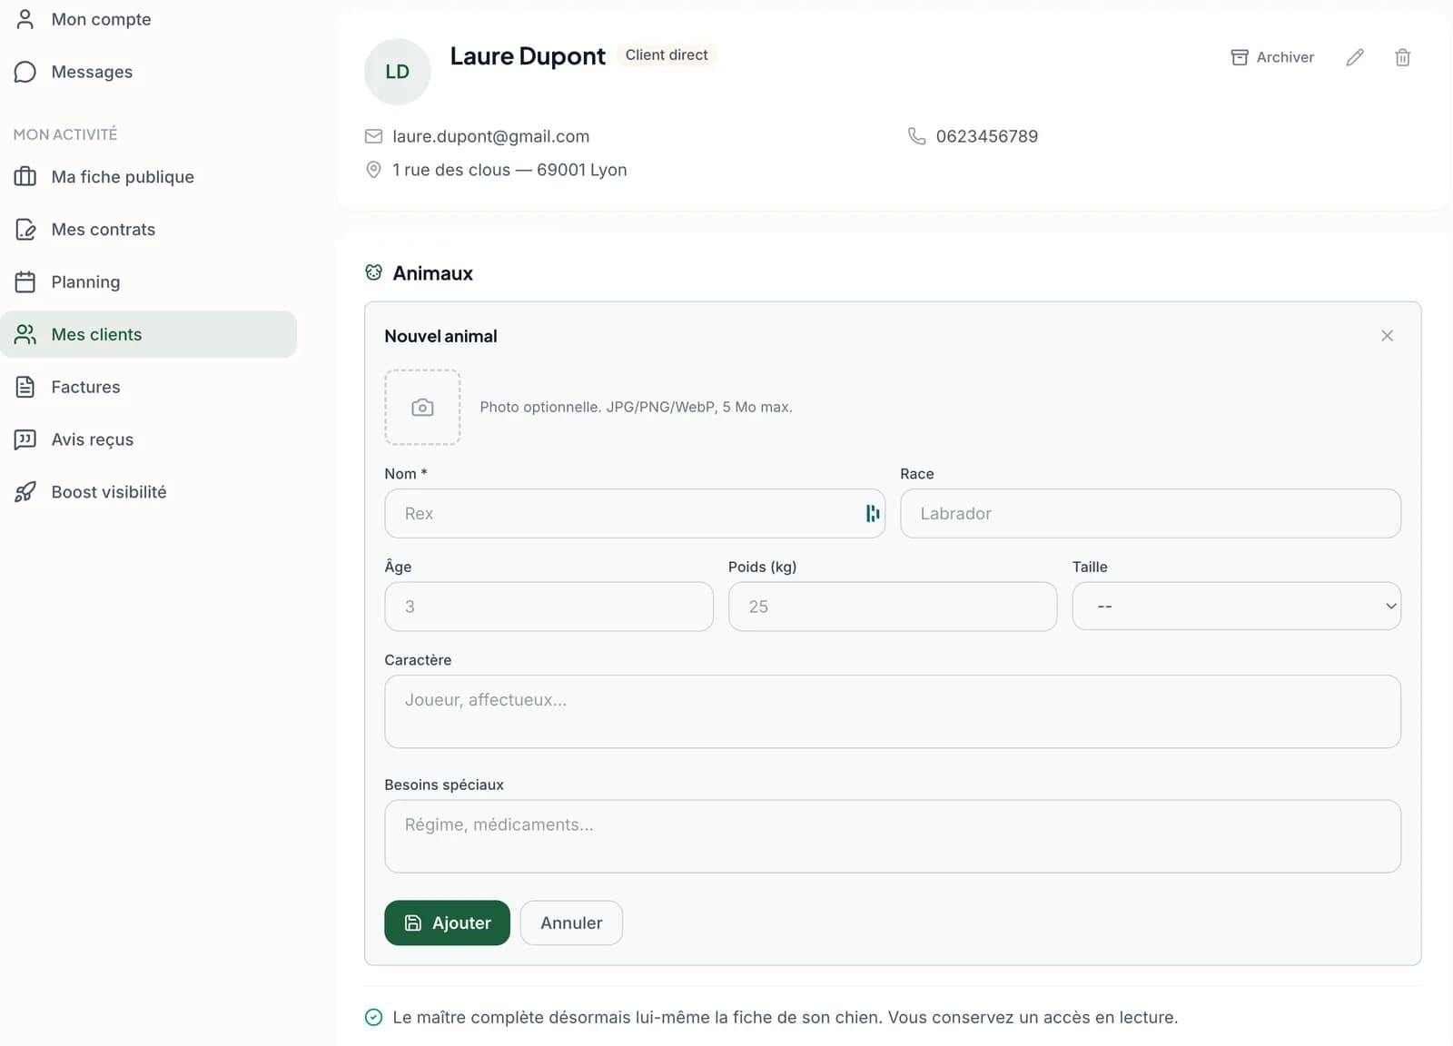The width and height of the screenshot is (1453, 1046).
Task: Click laure.dupont@gmail.com email text
Action: [490, 136]
